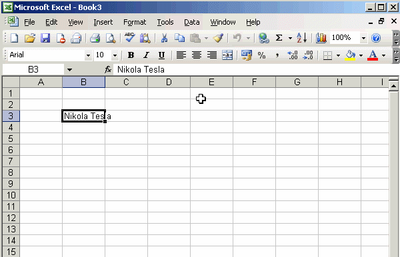Viewport: 400px width, 257px height.
Task: Open Excel Help question mark icon
Action: (x=376, y=38)
